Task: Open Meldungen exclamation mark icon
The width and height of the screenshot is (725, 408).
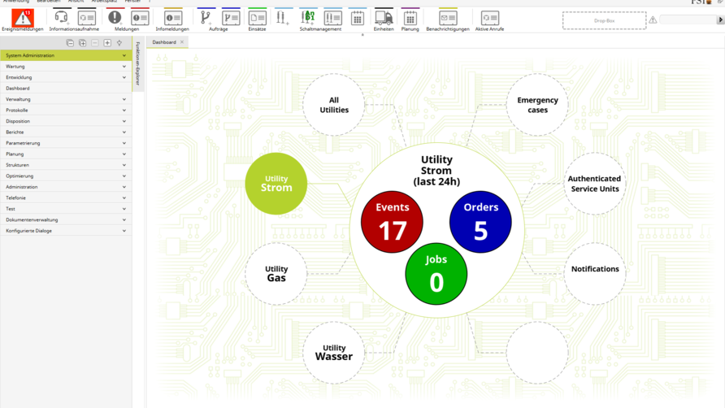Action: click(115, 17)
